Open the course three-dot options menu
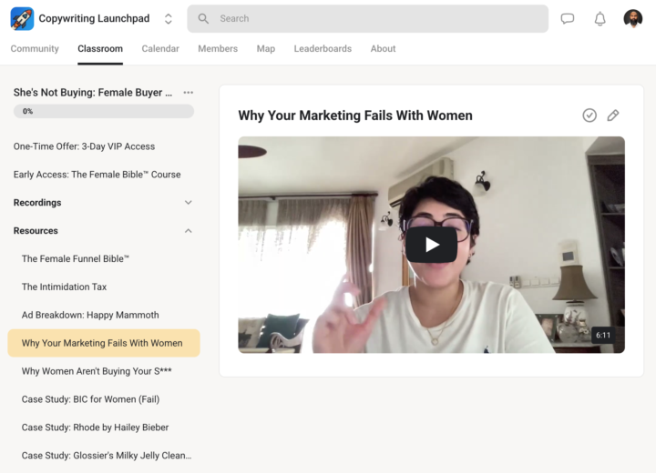656x473 pixels. (x=189, y=93)
